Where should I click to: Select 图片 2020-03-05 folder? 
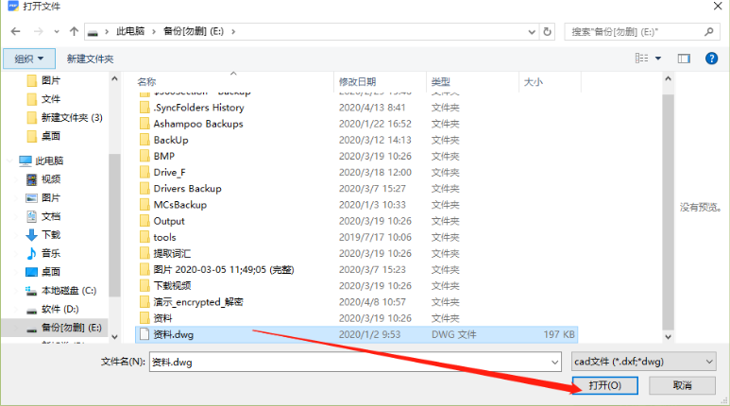[x=224, y=270]
